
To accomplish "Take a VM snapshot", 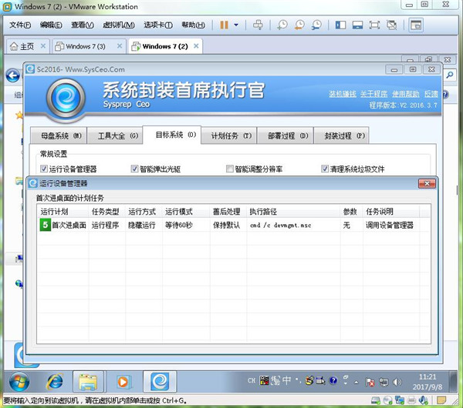I will [x=282, y=25].
